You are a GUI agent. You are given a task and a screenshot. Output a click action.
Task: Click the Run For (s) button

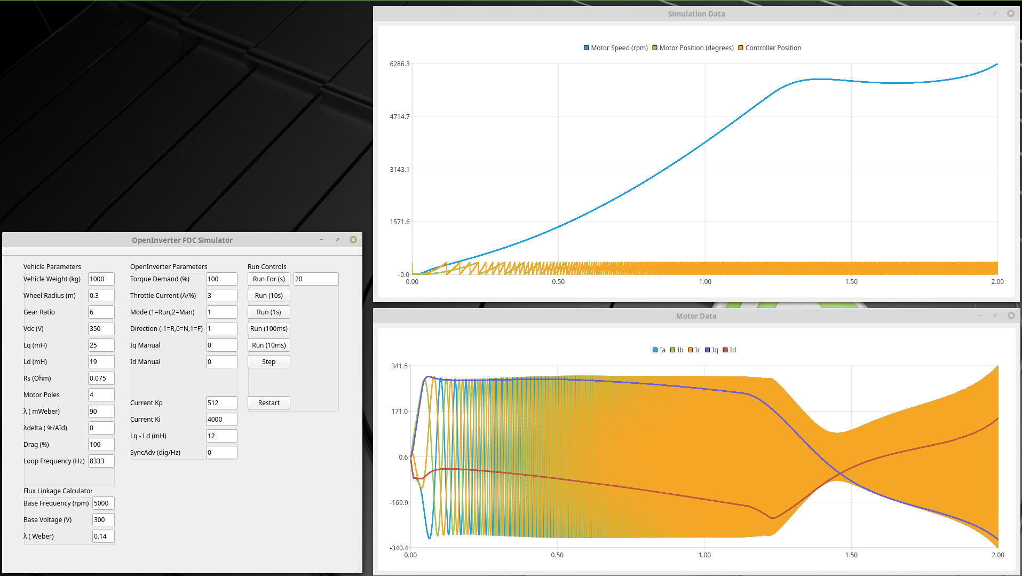[x=268, y=279]
